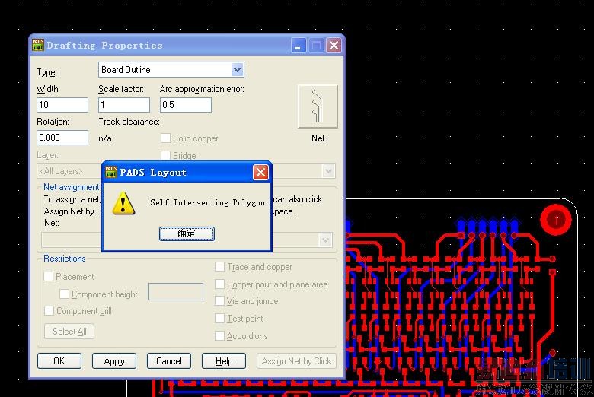Toggle the Component height checkbox

coord(65,294)
